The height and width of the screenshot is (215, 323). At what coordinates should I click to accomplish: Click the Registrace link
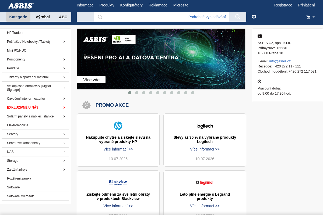pos(283,5)
